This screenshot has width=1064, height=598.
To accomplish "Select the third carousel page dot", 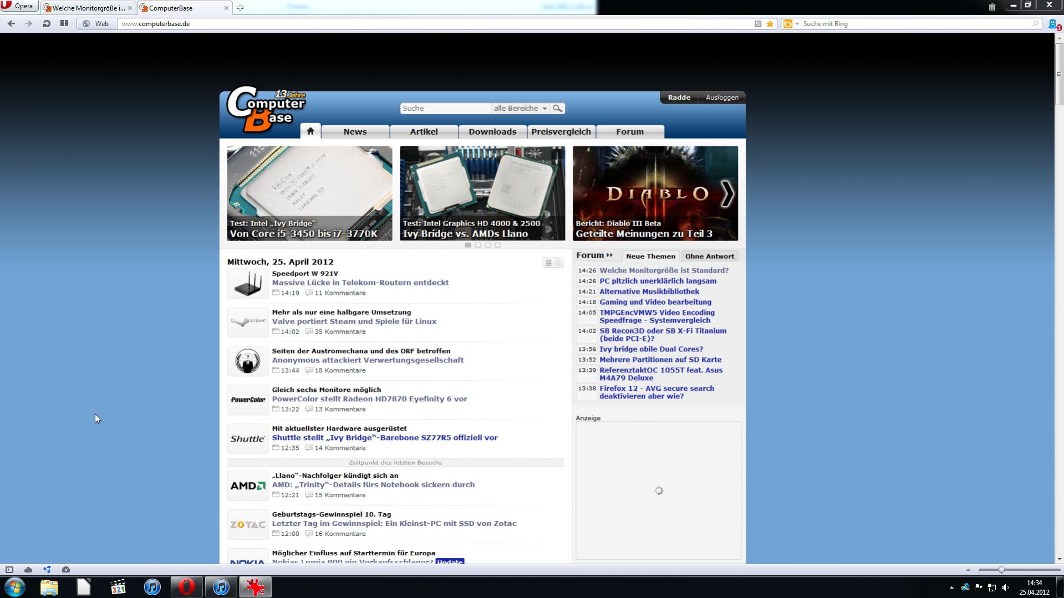I will [x=488, y=245].
